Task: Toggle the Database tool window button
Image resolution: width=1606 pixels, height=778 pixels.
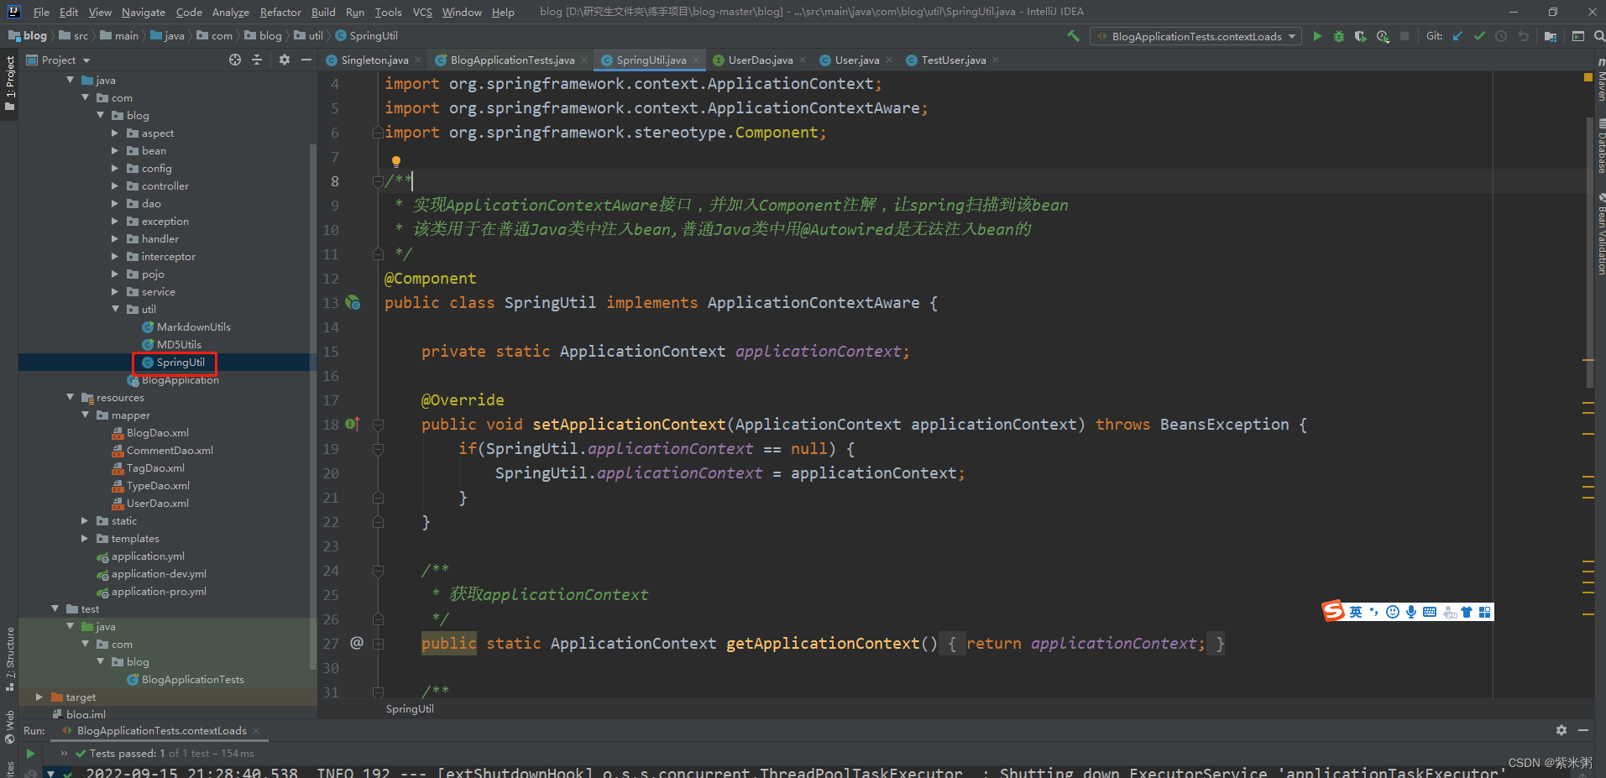Action: pos(1601,146)
